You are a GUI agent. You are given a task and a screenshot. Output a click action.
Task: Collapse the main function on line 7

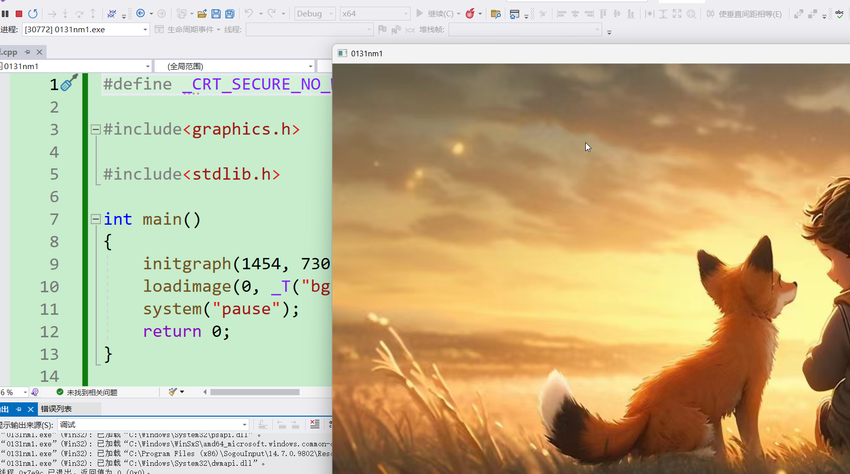pyautogui.click(x=95, y=220)
